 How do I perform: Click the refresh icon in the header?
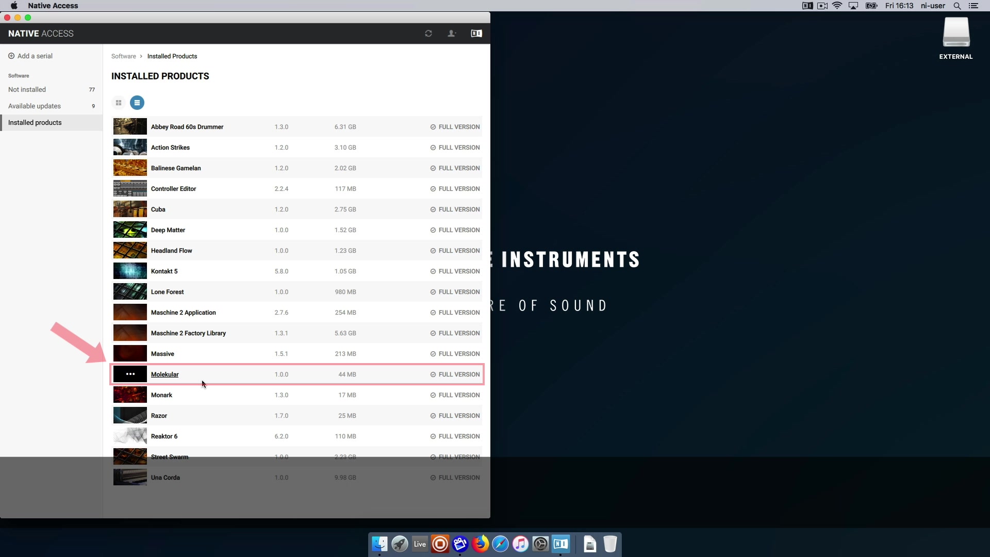(428, 34)
